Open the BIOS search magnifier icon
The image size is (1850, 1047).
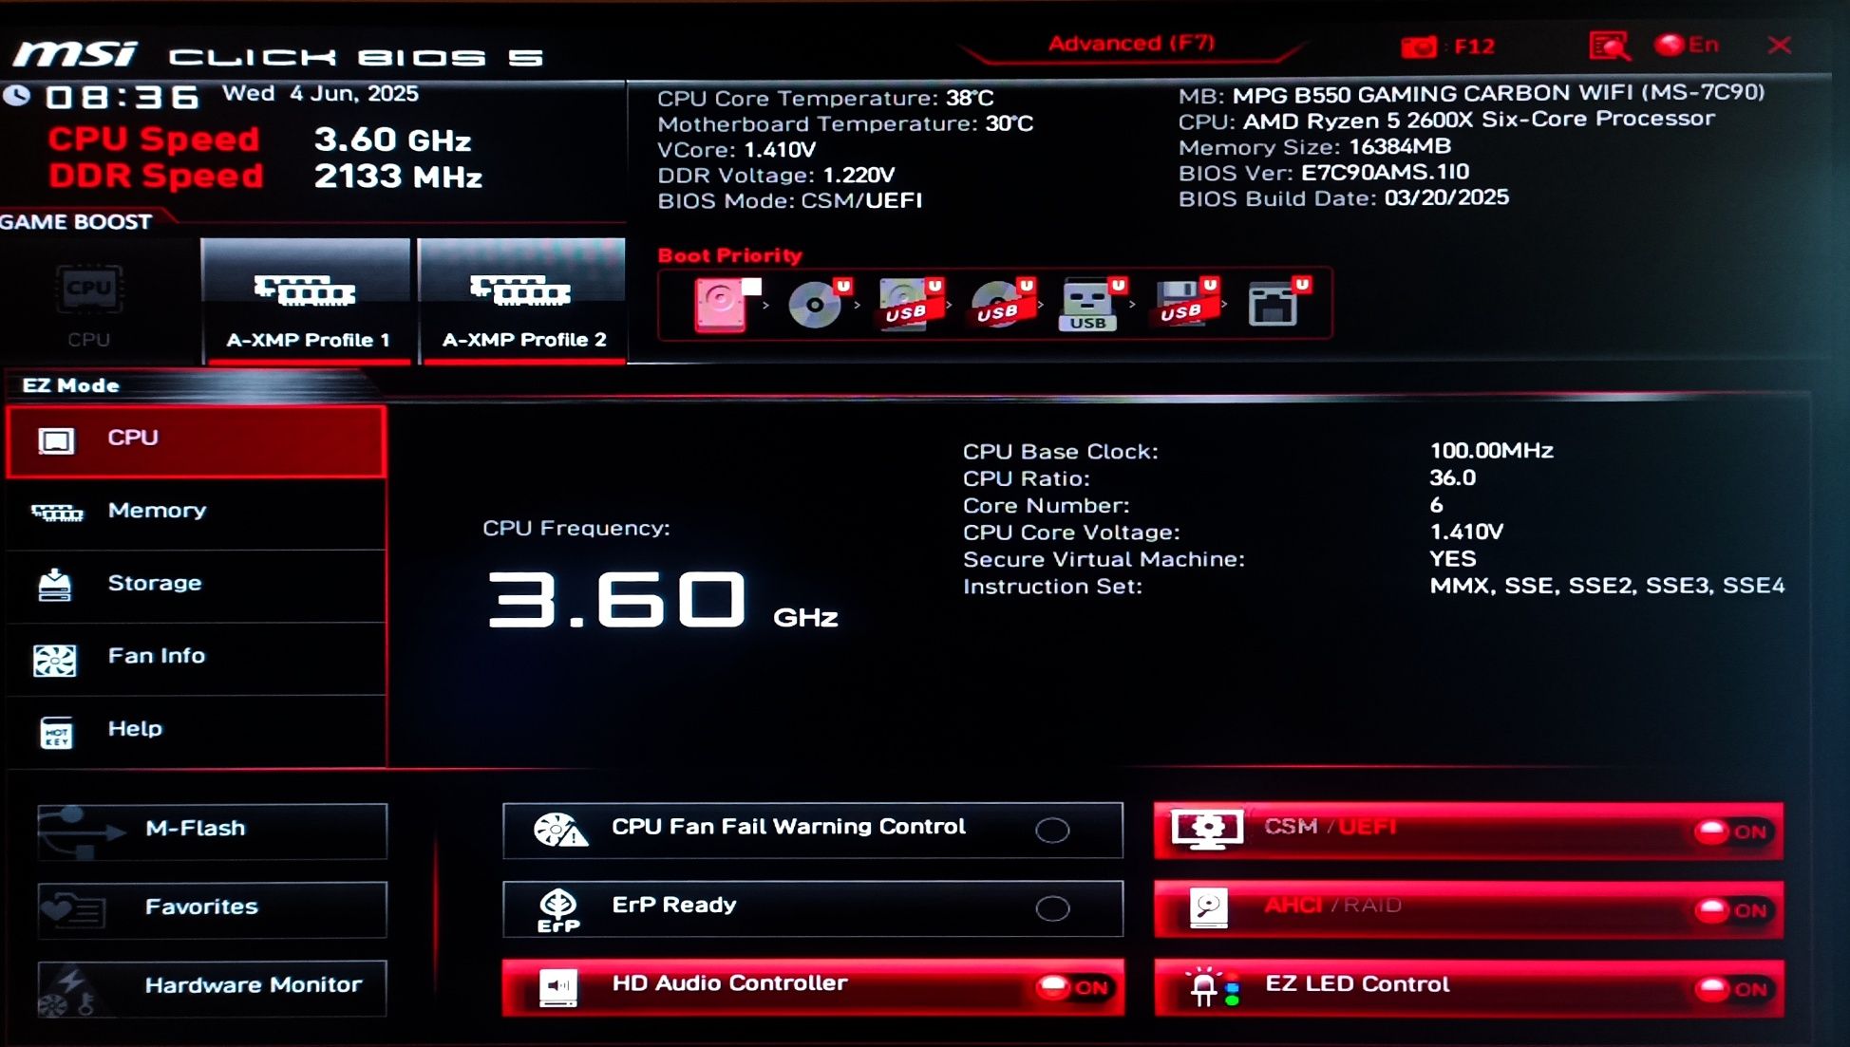click(1609, 45)
